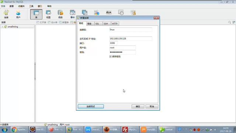Click the Query toolbar icon

pos(84,13)
